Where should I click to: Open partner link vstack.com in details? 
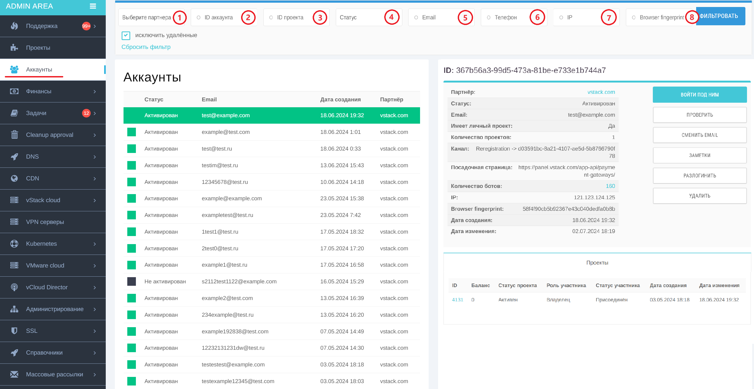(601, 92)
